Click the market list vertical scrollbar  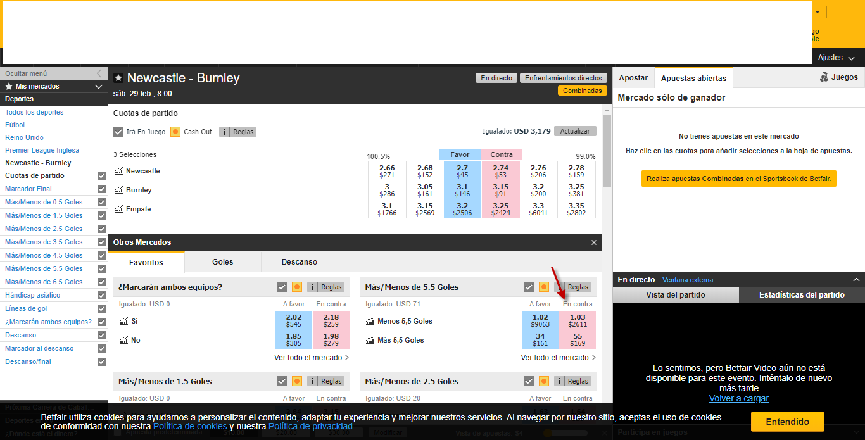607,151
